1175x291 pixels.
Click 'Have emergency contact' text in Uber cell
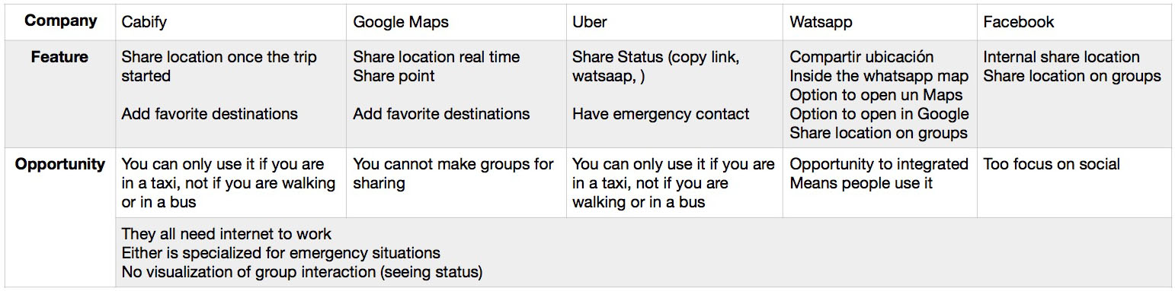[661, 114]
